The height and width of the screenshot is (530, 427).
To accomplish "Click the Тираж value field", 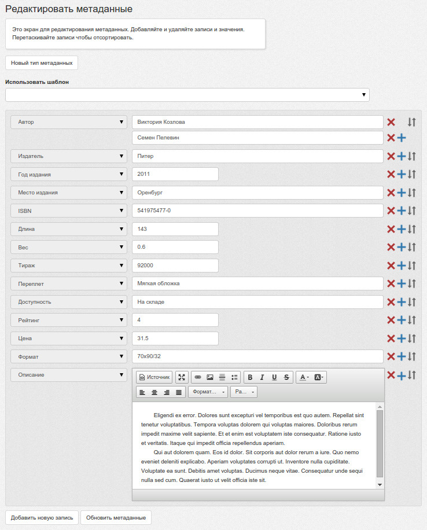I will (175, 266).
